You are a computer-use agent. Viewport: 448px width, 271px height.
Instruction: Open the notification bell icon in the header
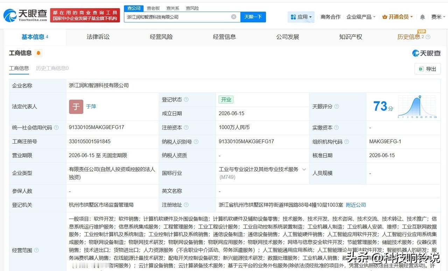point(422,17)
